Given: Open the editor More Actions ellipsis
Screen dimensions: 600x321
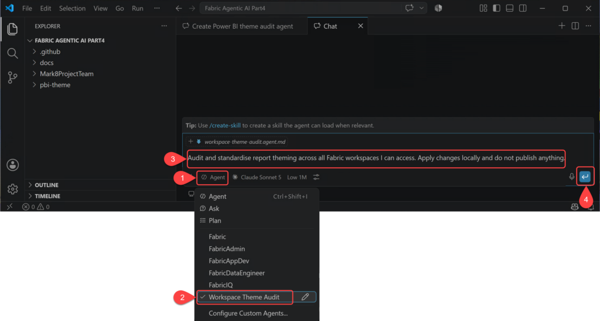Looking at the screenshot, I should 588,26.
